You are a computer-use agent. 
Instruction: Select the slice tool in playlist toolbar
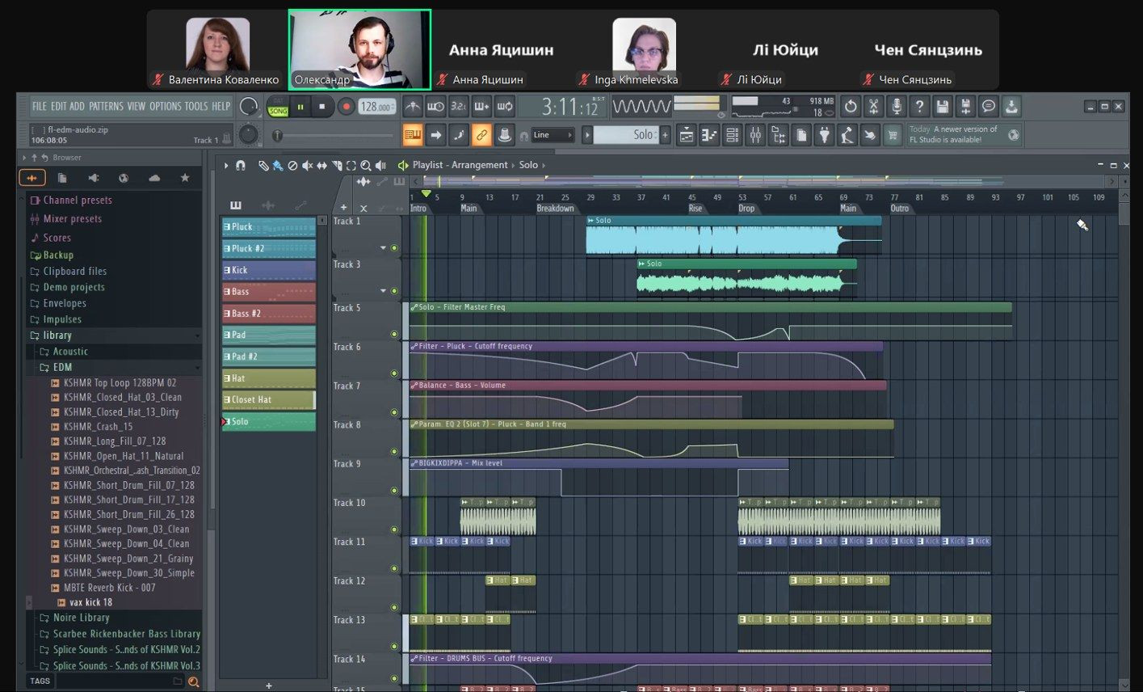(336, 166)
